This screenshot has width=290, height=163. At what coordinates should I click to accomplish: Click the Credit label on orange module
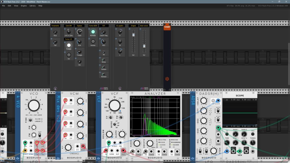coord(167,27)
